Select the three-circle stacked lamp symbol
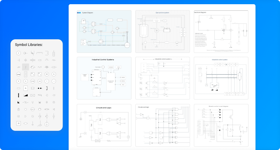Image resolution: width=280 pixels, height=150 pixels. point(26,74)
